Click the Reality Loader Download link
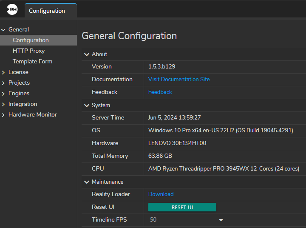 pos(161,194)
